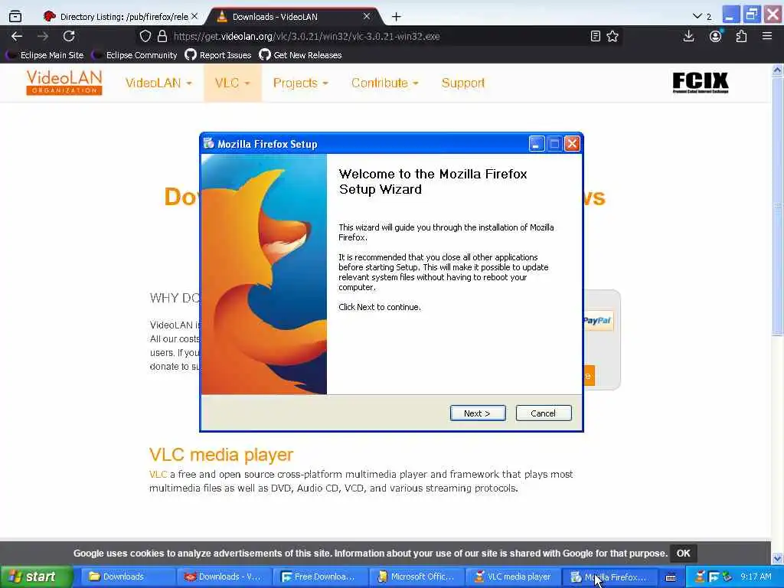
Task: Open Eclipse Community bookmark
Action: [x=135, y=55]
